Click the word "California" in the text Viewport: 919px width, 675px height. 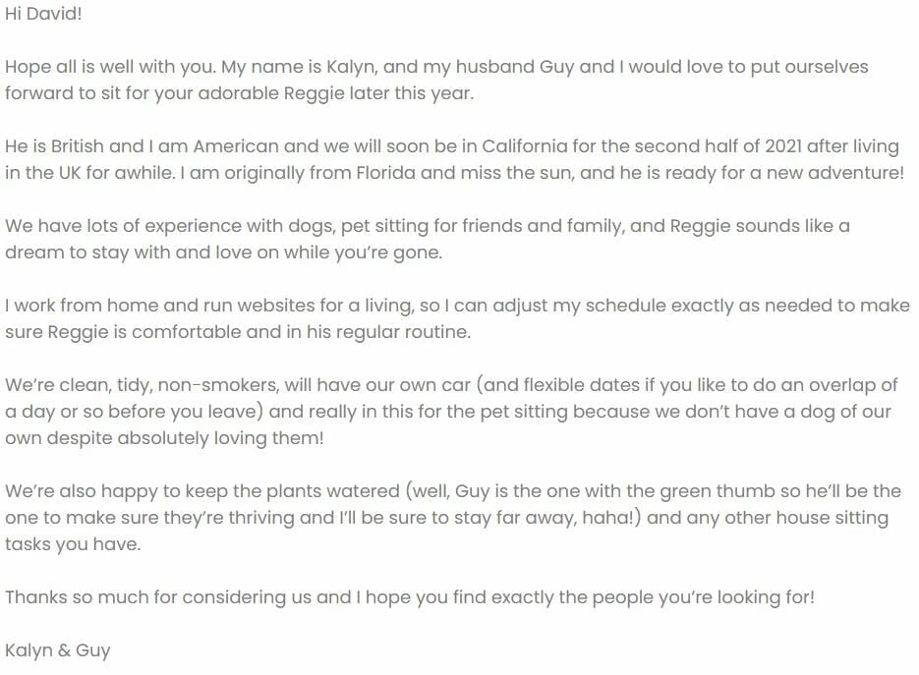click(x=525, y=146)
